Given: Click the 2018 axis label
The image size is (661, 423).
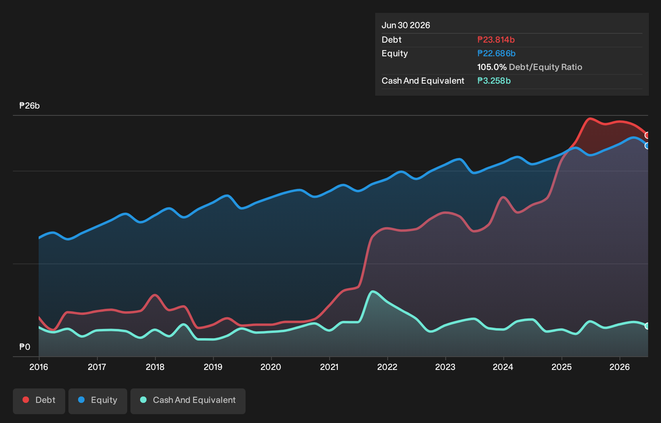Looking at the screenshot, I should (x=155, y=367).
